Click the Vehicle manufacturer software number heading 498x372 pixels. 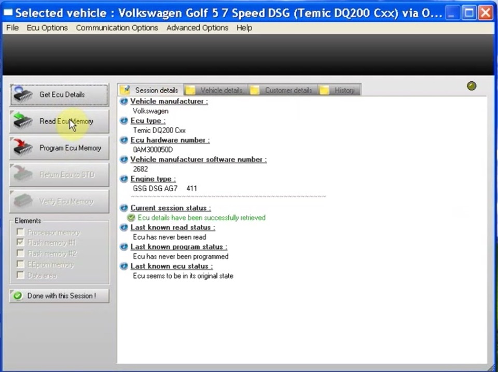(x=199, y=160)
